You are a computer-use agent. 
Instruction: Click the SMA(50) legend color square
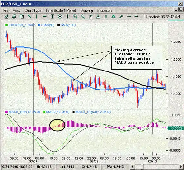pyautogui.click(x=39, y=25)
